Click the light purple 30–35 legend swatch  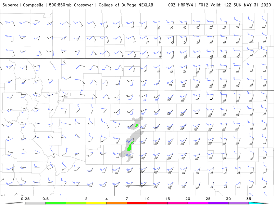(x=238, y=203)
